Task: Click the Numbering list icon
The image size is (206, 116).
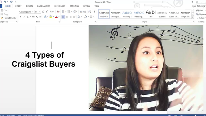Action: point(69,12)
